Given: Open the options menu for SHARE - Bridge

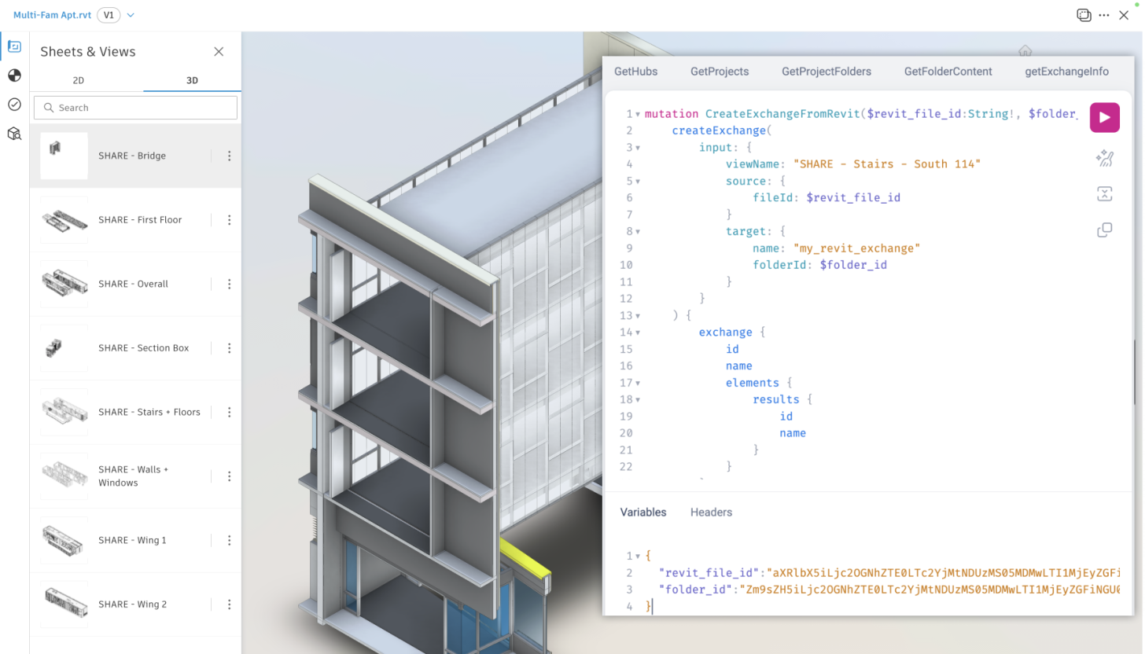Looking at the screenshot, I should [229, 155].
